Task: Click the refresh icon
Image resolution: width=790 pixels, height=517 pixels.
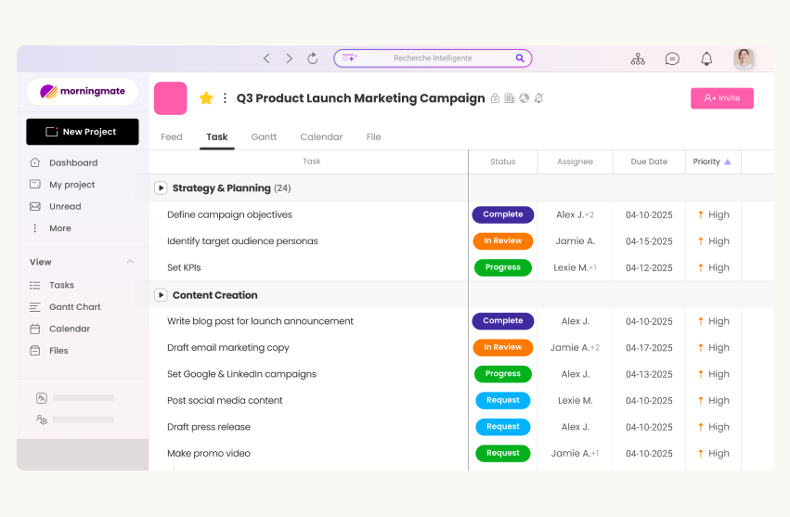Action: tap(312, 58)
